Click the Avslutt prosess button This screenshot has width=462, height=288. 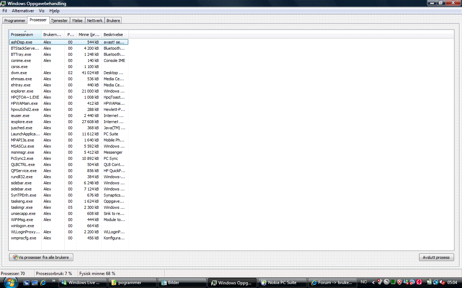click(x=436, y=257)
